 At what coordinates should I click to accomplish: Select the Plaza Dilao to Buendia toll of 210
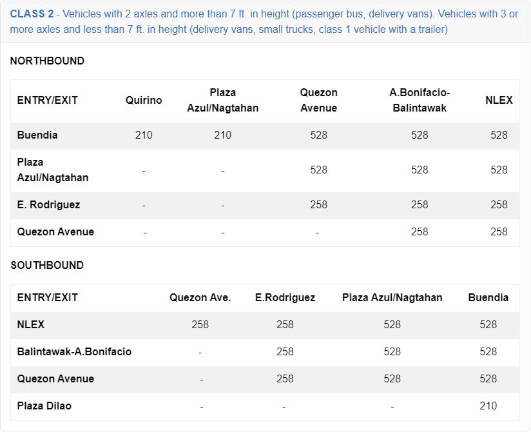[488, 406]
